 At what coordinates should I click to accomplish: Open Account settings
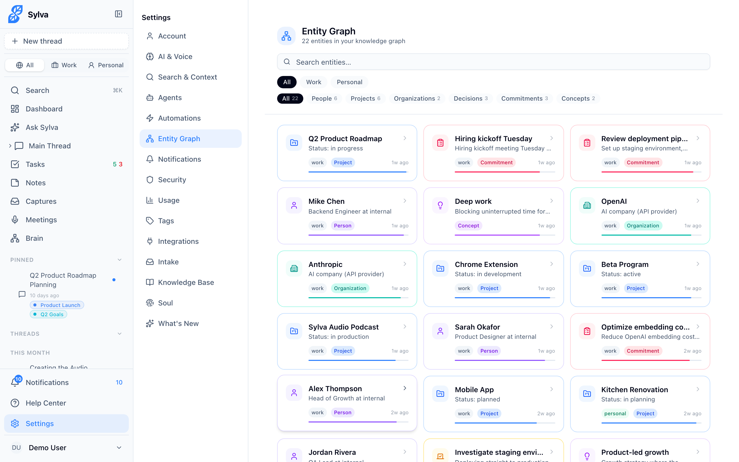click(x=191, y=36)
